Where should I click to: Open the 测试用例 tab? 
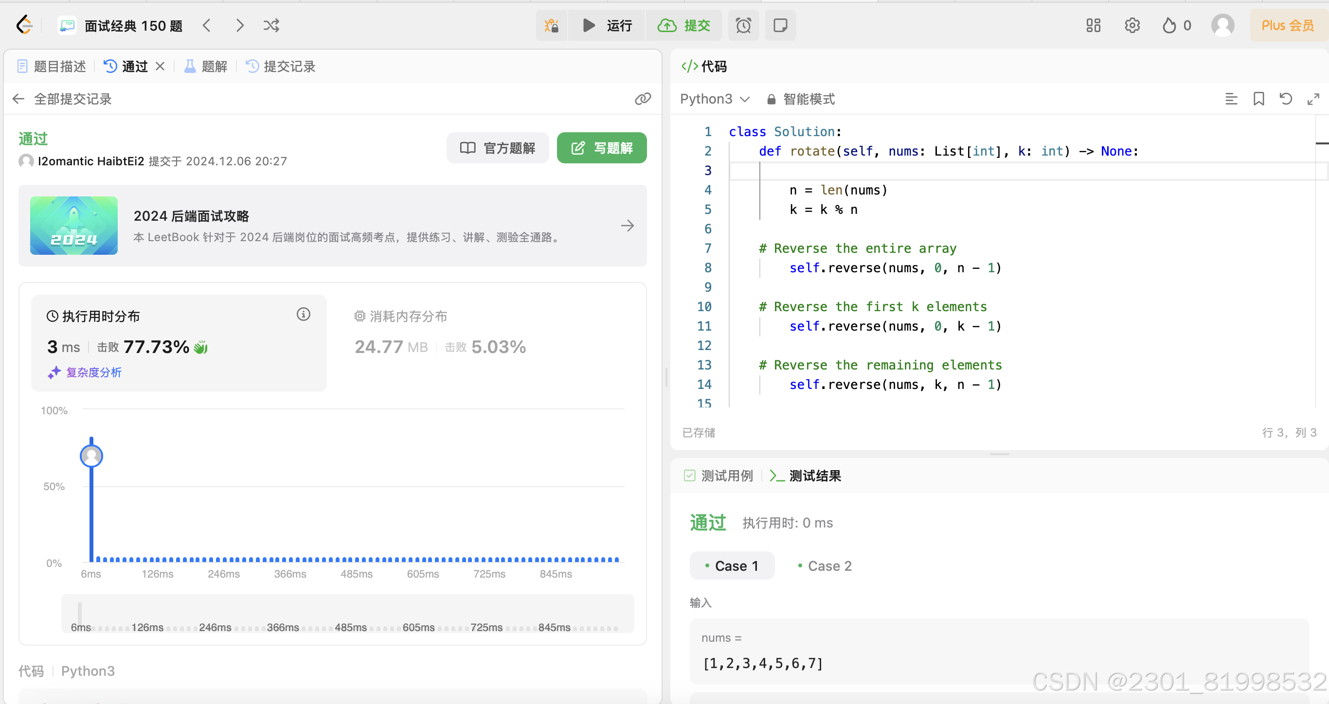[718, 475]
